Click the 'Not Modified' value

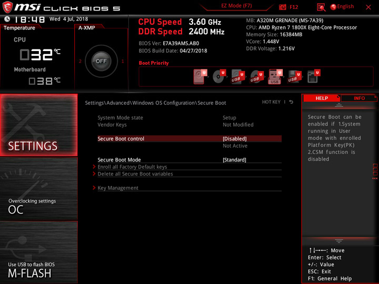pos(238,125)
